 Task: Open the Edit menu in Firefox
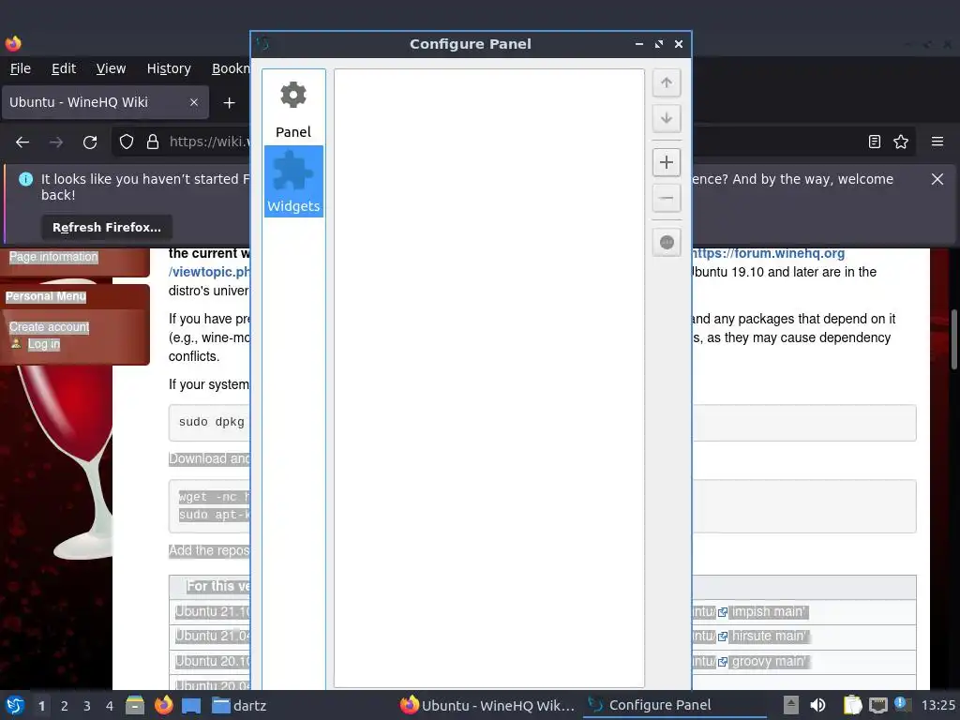click(64, 68)
